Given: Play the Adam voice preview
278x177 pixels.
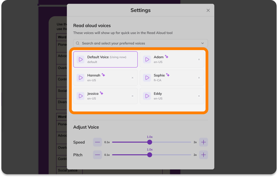Looking at the screenshot, I should coord(147,60).
